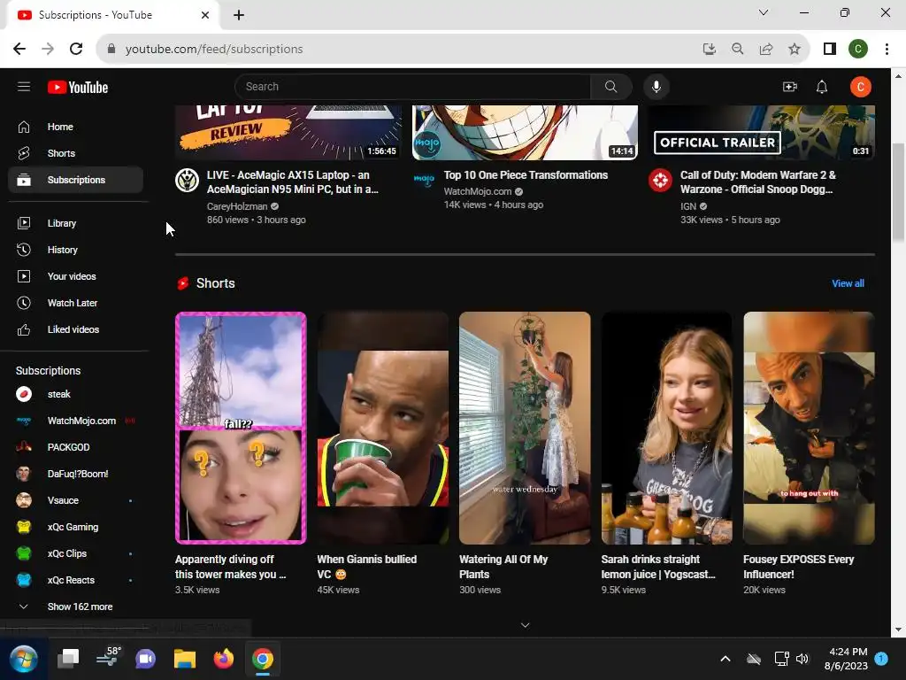Open WatchMojo.com subscription in sidebar

click(76, 421)
